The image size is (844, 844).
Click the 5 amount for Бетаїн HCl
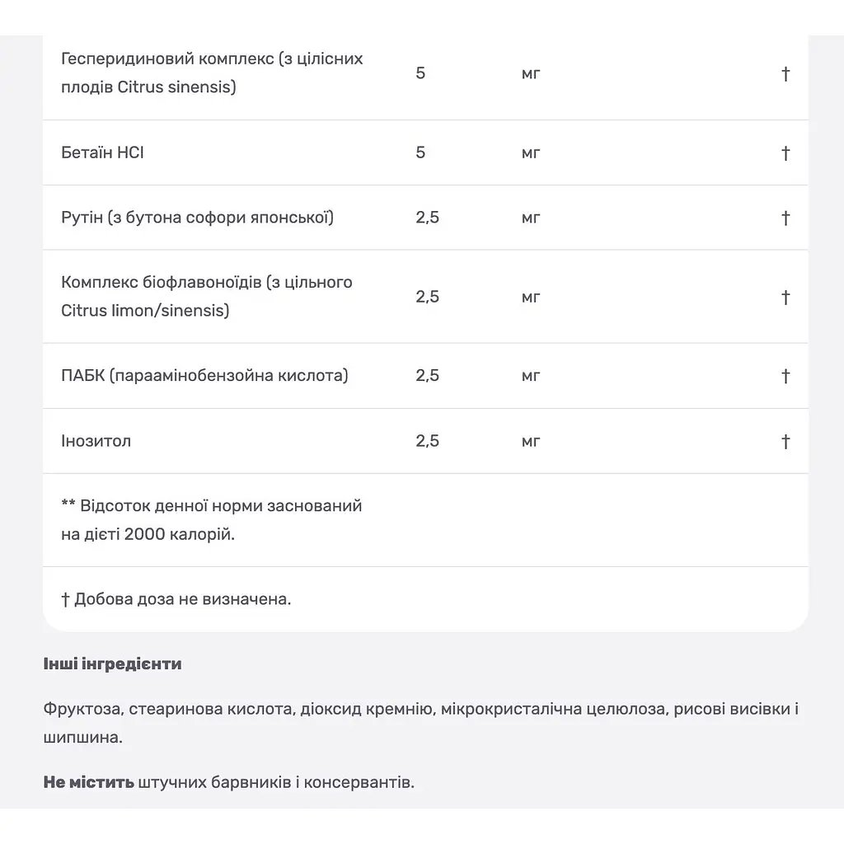pyautogui.click(x=420, y=152)
